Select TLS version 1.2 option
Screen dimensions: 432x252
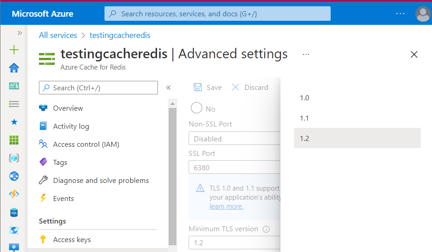(x=304, y=139)
